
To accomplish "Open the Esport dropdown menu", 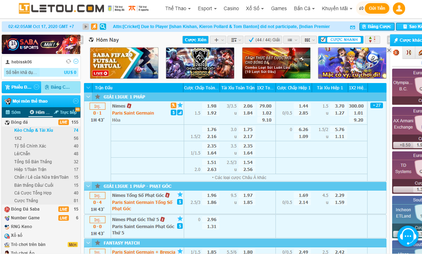I will pyautogui.click(x=207, y=8).
